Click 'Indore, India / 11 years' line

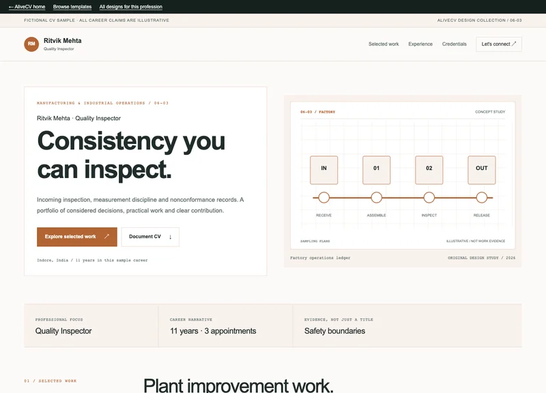tap(92, 260)
